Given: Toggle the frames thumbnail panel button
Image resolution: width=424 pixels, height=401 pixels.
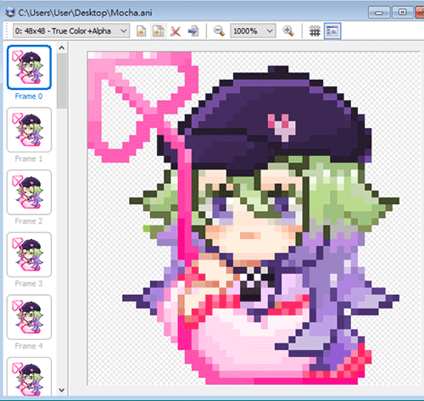Looking at the screenshot, I should click(x=332, y=31).
